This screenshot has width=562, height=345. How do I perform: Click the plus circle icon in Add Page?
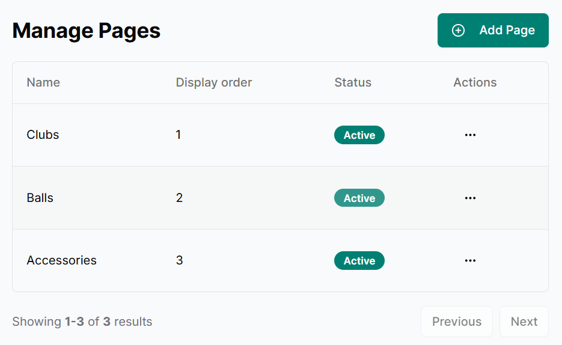pos(458,31)
